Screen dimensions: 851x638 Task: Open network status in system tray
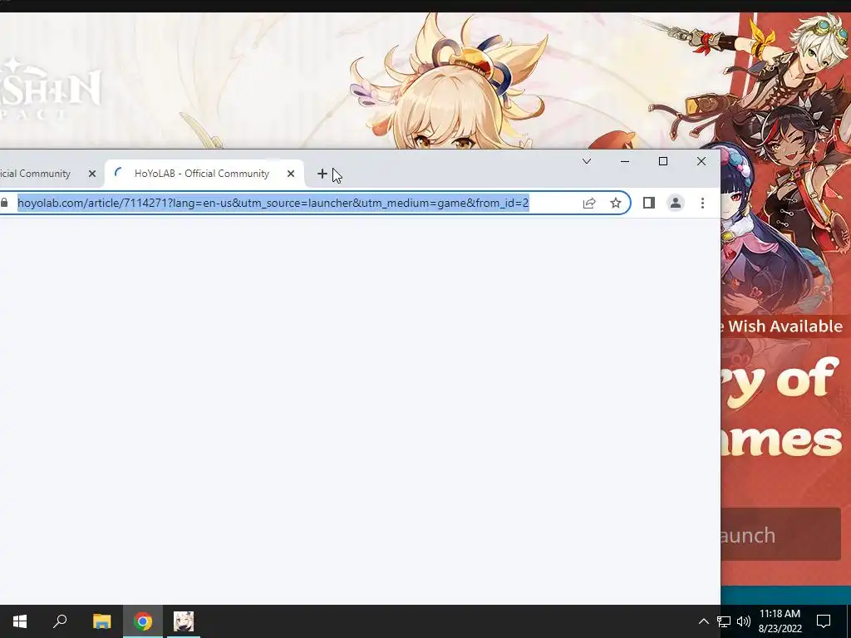click(x=724, y=621)
